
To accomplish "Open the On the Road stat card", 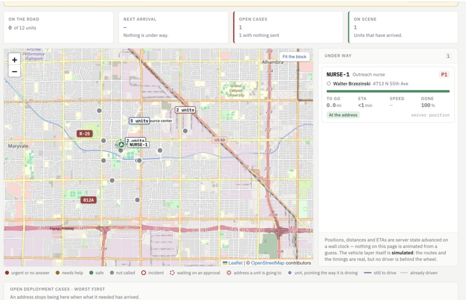I will pyautogui.click(x=58, y=27).
